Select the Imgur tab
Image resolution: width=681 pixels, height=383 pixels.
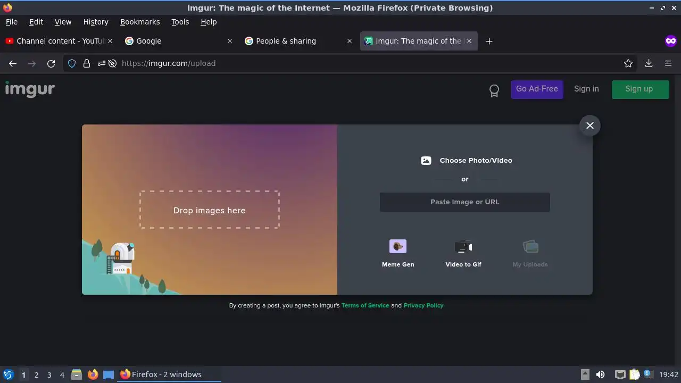419,41
